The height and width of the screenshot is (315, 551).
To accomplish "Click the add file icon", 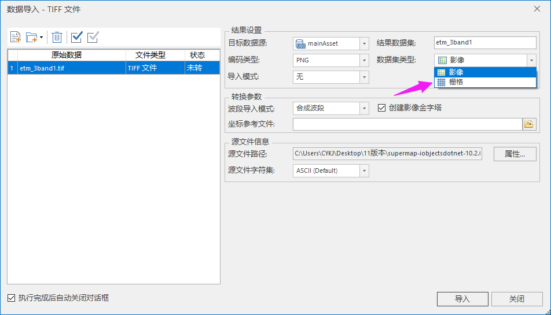I will (16, 37).
